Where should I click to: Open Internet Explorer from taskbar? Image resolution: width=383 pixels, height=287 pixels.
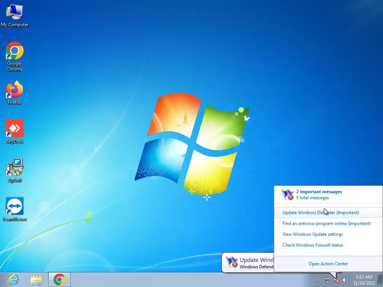click(x=13, y=280)
